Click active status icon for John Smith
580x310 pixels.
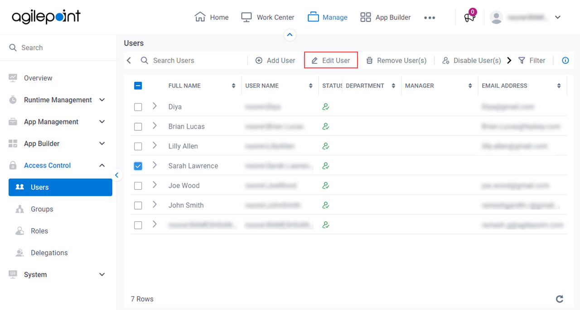click(x=325, y=205)
